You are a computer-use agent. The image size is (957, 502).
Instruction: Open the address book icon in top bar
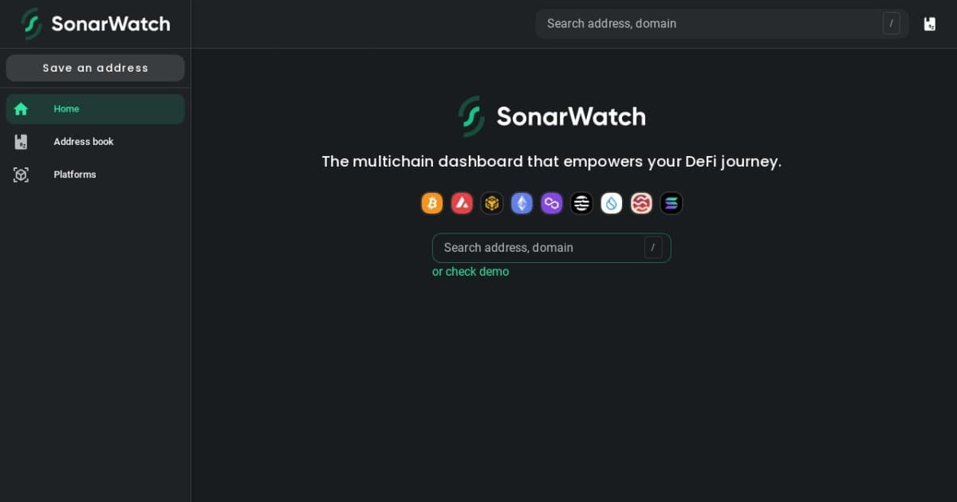(x=930, y=23)
